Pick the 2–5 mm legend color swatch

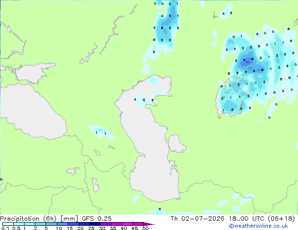tap(40, 224)
